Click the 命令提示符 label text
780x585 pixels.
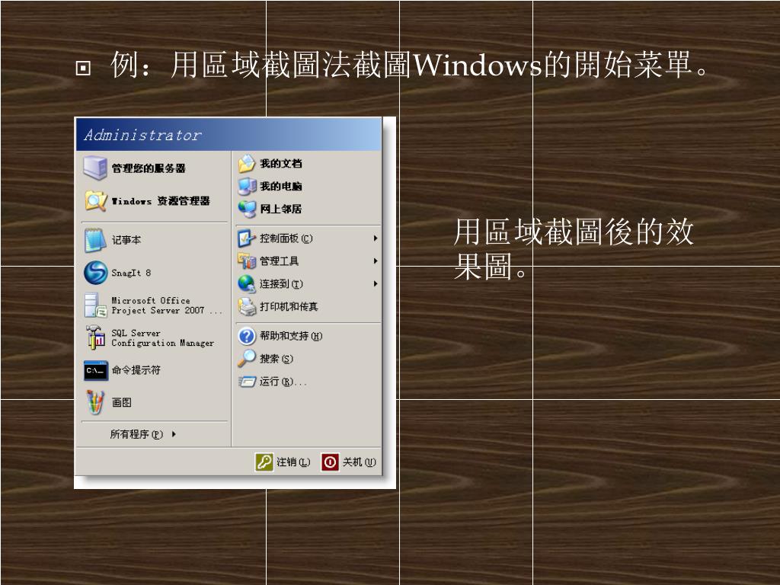click(x=136, y=370)
